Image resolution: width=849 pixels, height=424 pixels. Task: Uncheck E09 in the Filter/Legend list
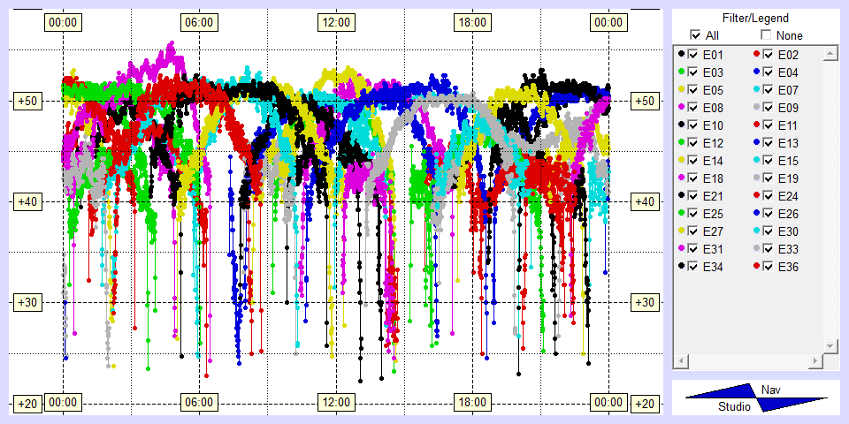coord(768,108)
